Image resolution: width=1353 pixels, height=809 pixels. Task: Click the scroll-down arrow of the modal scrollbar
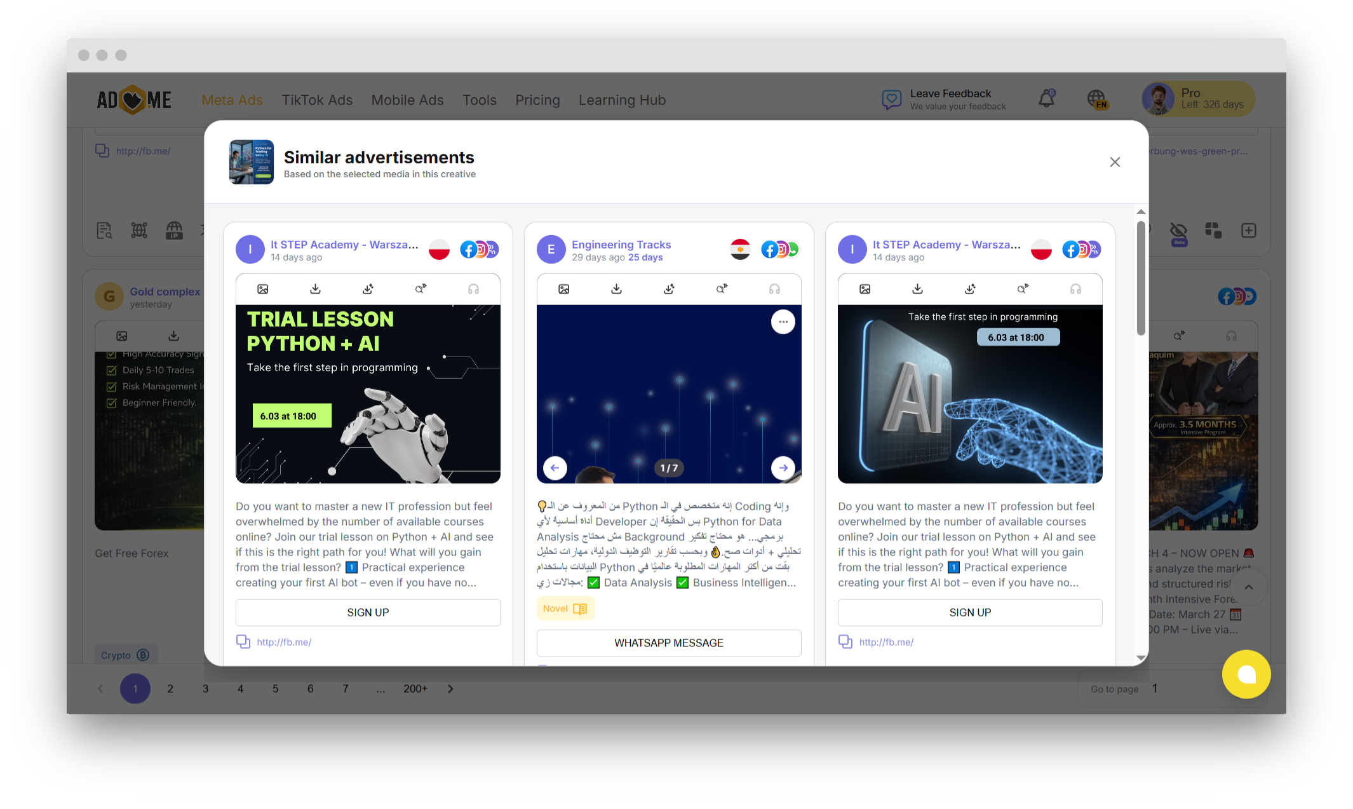click(1141, 658)
